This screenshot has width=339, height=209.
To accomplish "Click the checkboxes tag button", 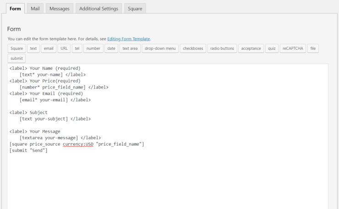I will (193, 48).
